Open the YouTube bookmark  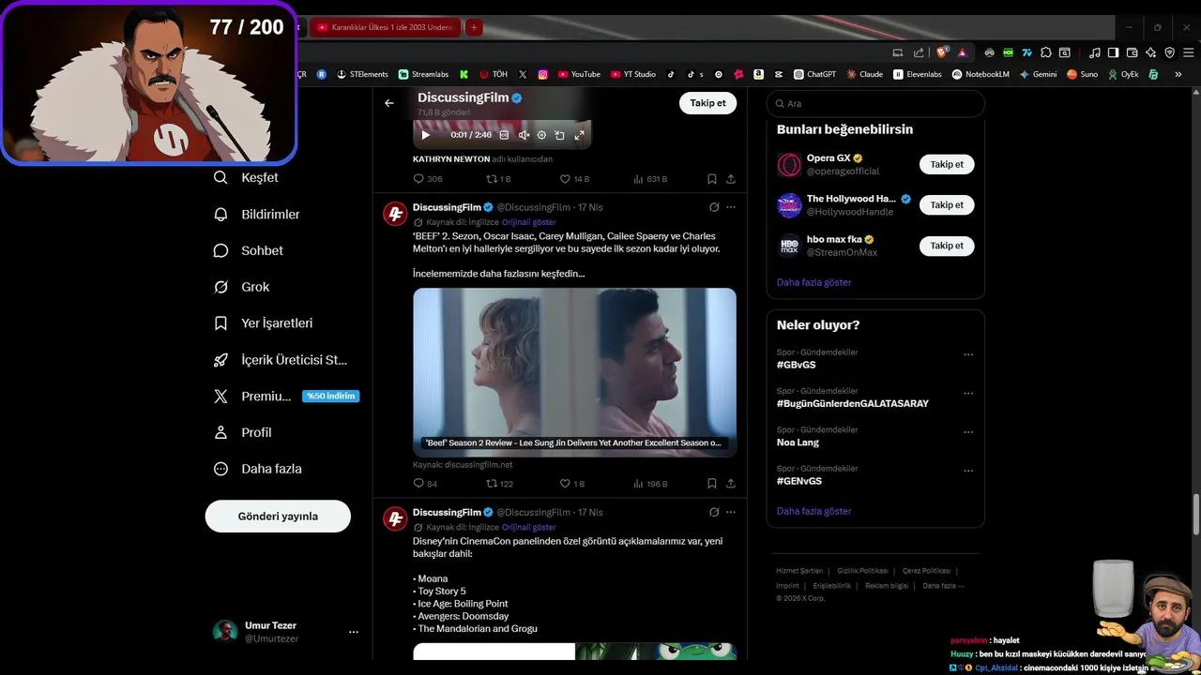click(x=579, y=74)
